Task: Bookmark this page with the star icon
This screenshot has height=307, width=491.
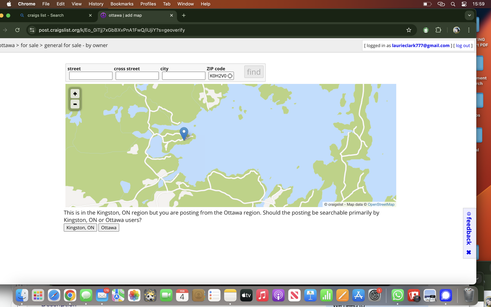Action: click(x=408, y=30)
